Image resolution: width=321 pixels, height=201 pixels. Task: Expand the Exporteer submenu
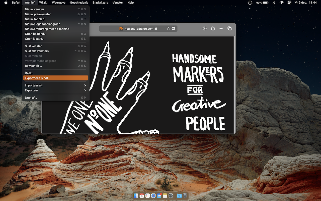click(55, 90)
